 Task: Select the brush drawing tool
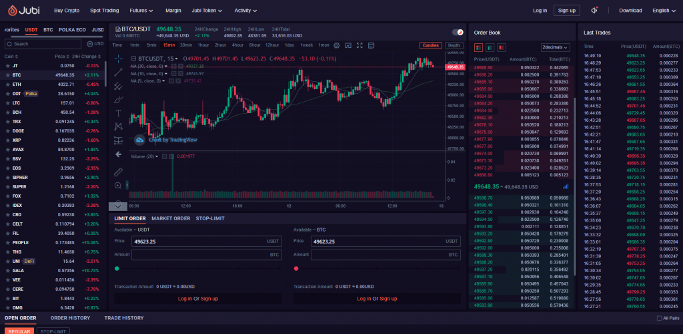coord(118,100)
